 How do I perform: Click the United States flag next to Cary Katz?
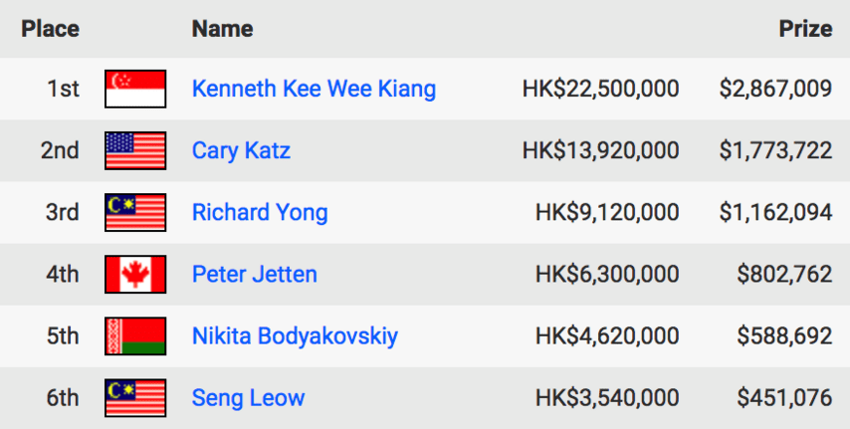click(x=135, y=150)
